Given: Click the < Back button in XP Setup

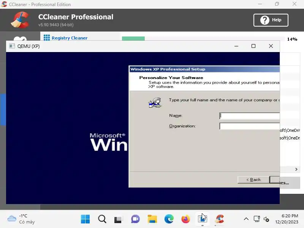Looking at the screenshot, I should click(x=253, y=179).
